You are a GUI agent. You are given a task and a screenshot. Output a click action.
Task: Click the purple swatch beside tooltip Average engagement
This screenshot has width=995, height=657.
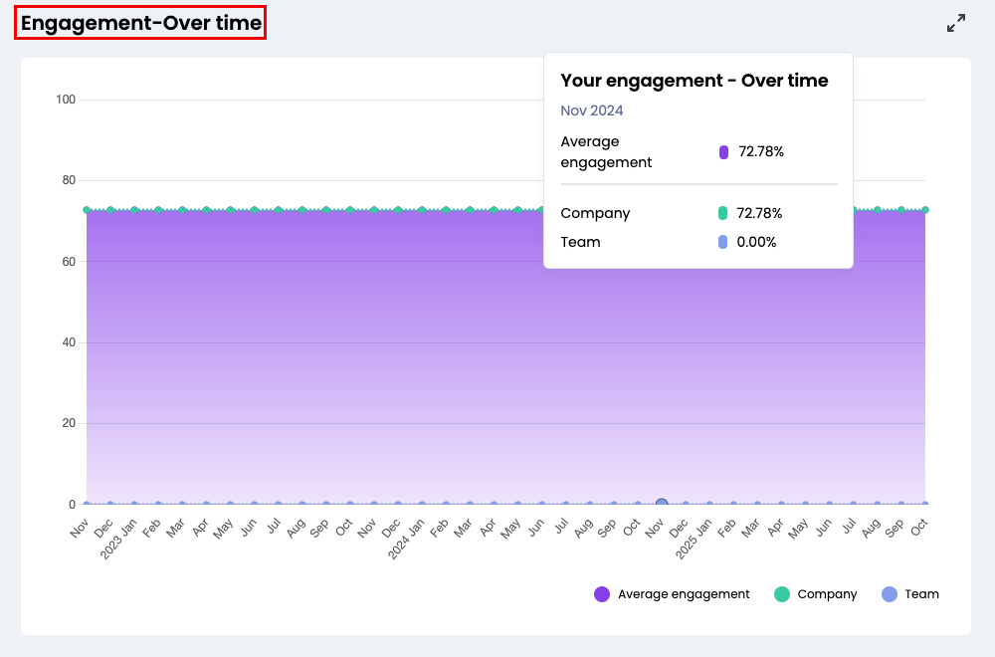click(724, 152)
